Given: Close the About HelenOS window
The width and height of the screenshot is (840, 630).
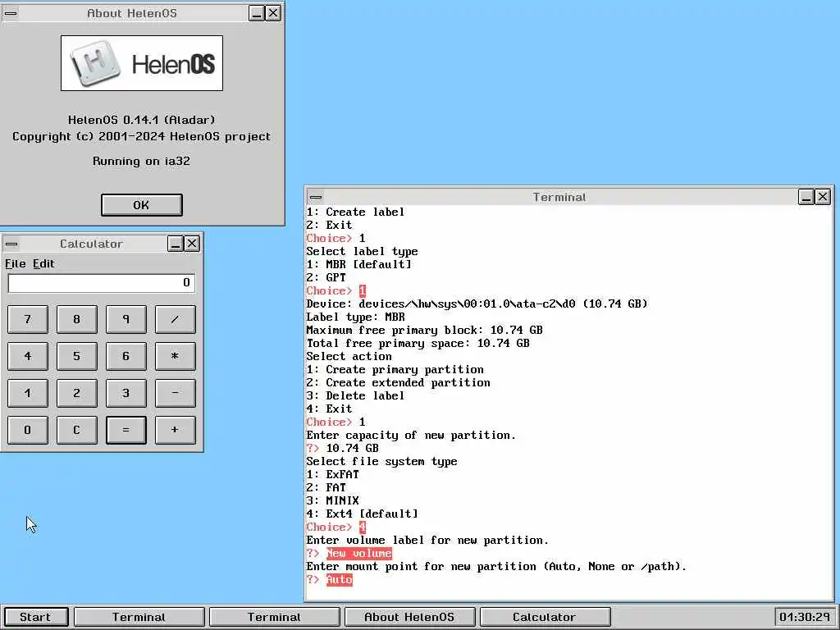Looking at the screenshot, I should click(x=273, y=13).
